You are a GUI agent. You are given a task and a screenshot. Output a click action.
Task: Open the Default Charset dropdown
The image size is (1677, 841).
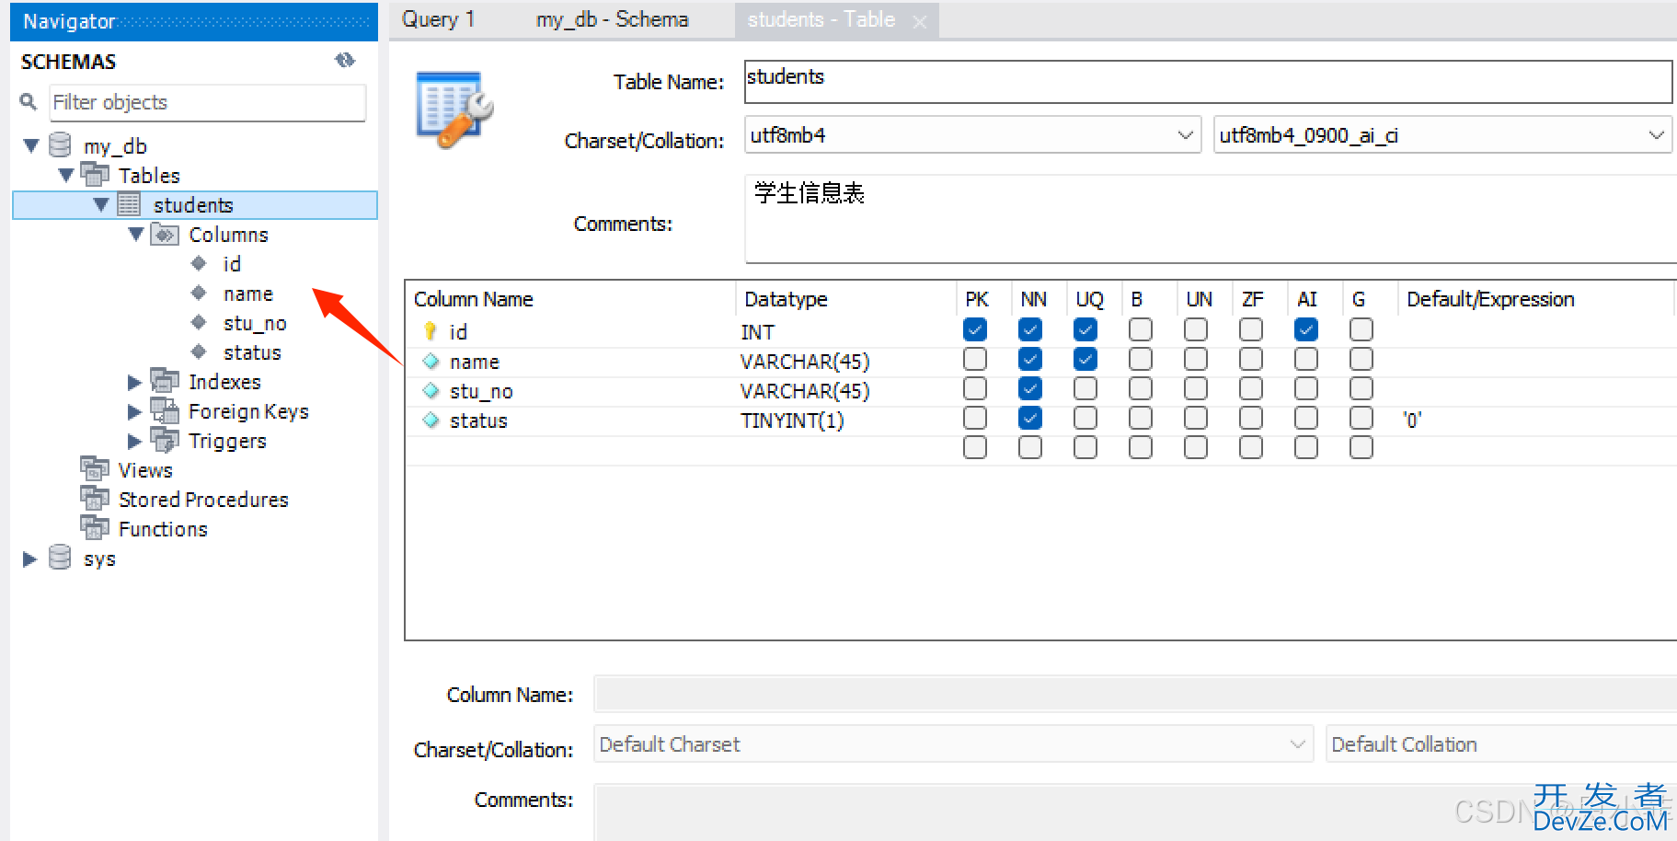tap(1297, 743)
